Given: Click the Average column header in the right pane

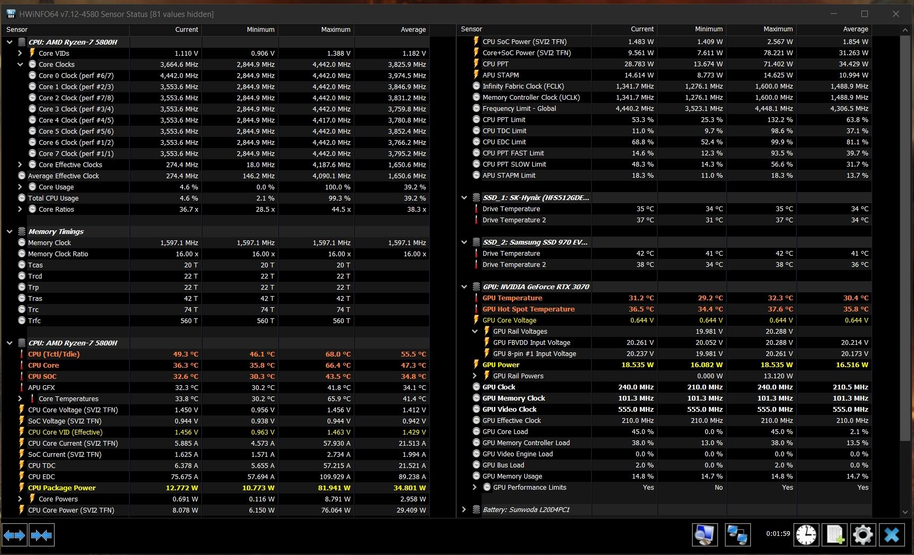Looking at the screenshot, I should [x=834, y=29].
